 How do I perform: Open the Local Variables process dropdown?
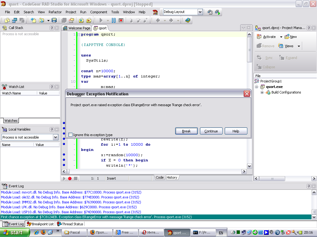click(56, 137)
